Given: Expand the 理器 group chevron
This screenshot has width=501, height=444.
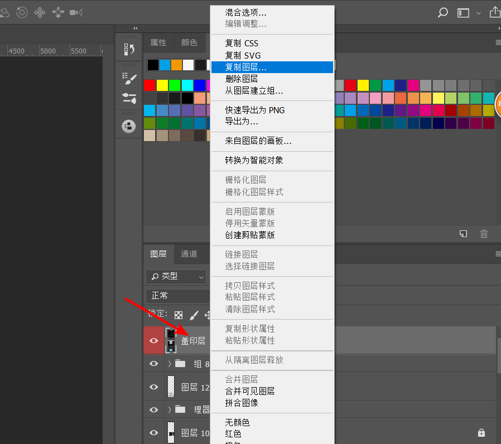Looking at the screenshot, I should click(170, 409).
